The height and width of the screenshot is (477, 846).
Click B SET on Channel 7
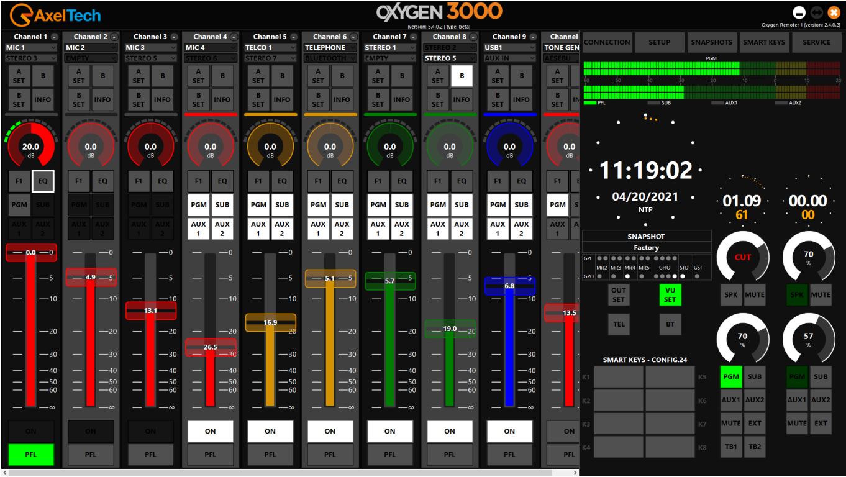pos(378,99)
